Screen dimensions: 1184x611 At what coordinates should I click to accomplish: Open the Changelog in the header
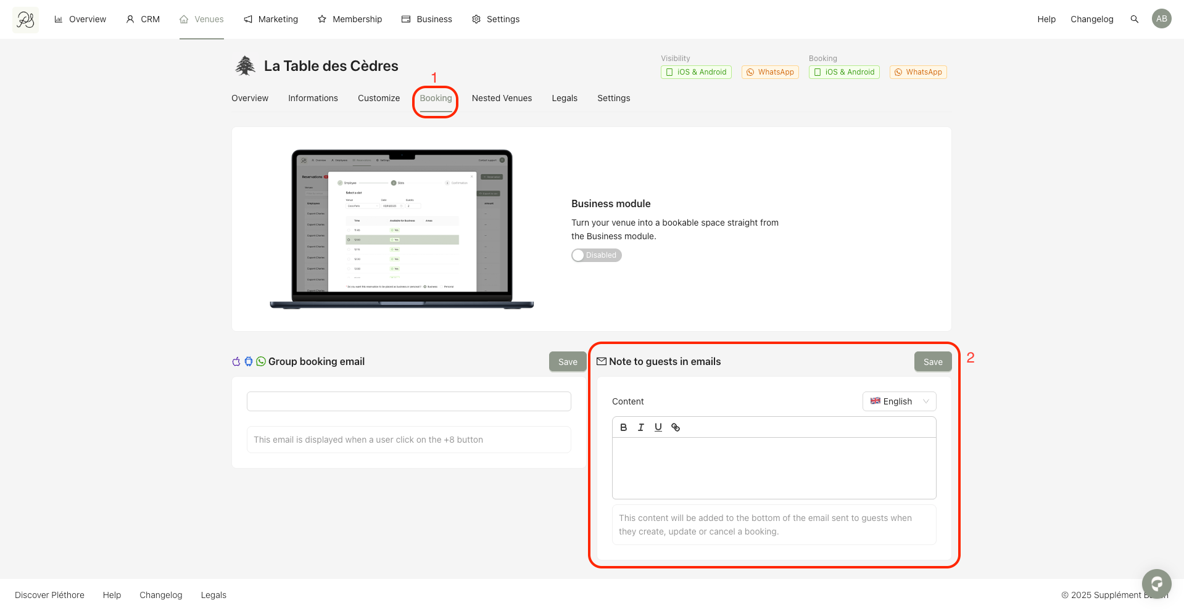[x=1092, y=19]
